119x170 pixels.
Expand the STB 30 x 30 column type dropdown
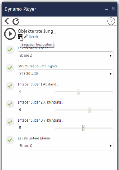point(65,74)
